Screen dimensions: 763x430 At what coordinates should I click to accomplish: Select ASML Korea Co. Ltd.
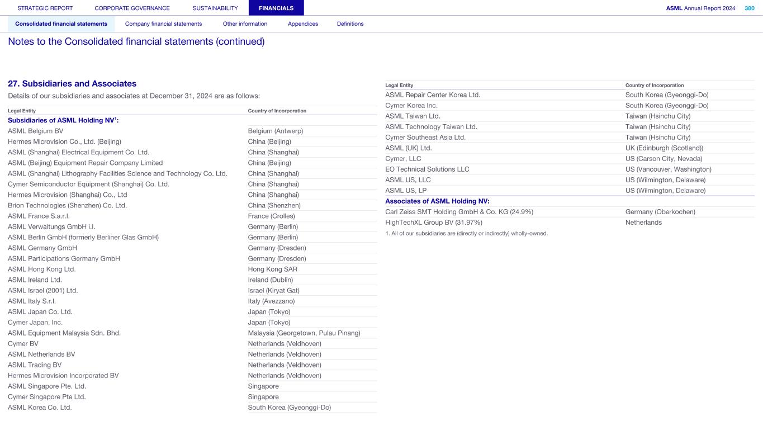40,407
